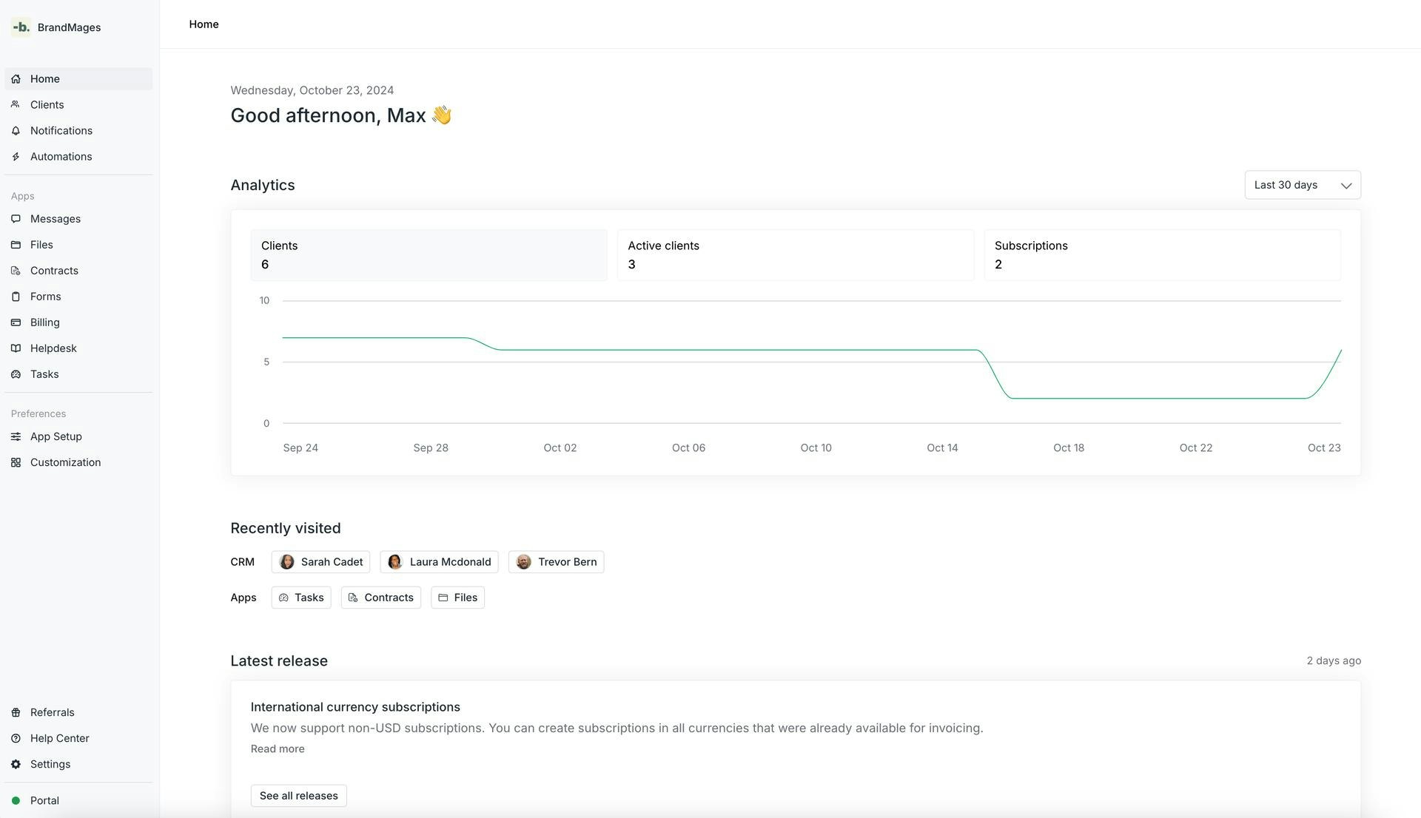The height and width of the screenshot is (818, 1421).
Task: Open recently visited Files app chip
Action: tap(457, 598)
